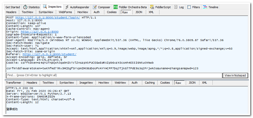Click the Find search input field
Screen dimensions: 253x118
point(114,75)
